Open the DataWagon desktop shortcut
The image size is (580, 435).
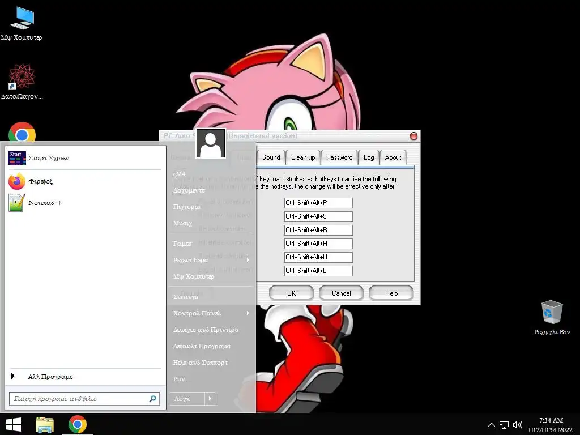(22, 82)
